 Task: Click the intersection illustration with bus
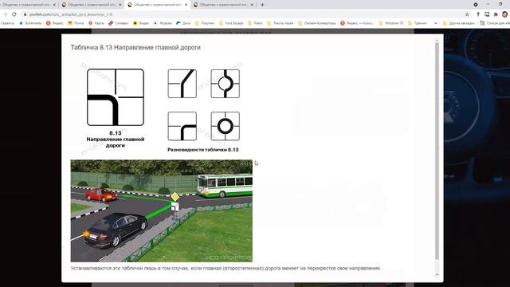pyautogui.click(x=161, y=210)
